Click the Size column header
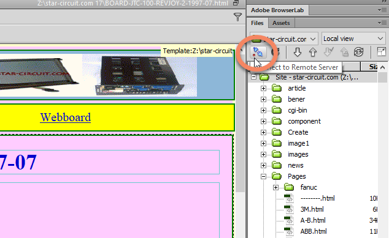389x238 pixels. tap(369, 67)
